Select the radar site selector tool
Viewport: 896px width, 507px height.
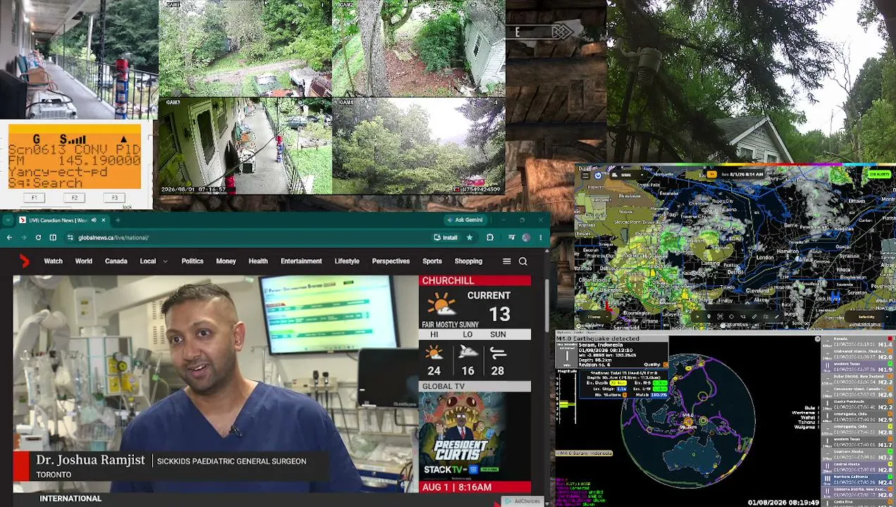pyautogui.click(x=720, y=317)
